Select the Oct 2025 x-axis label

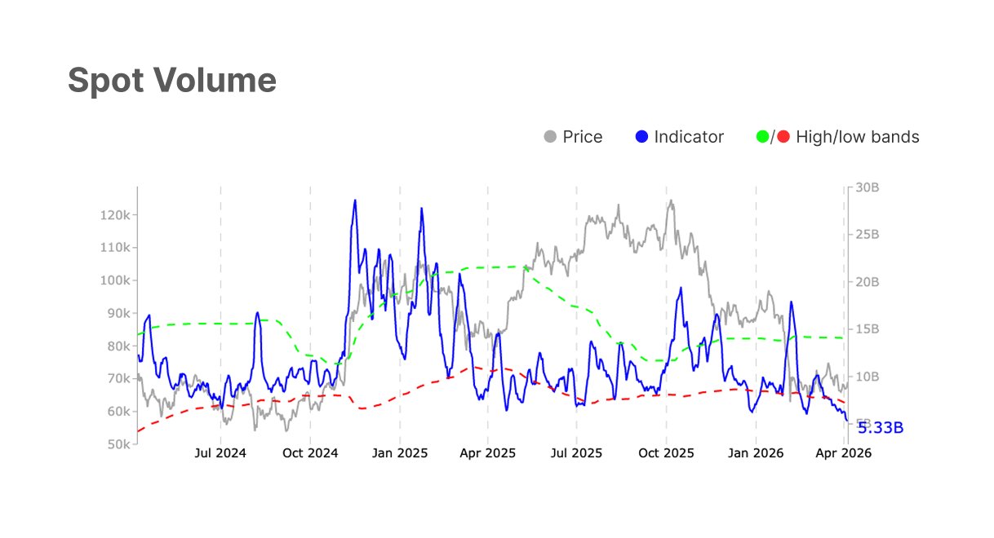(x=666, y=453)
